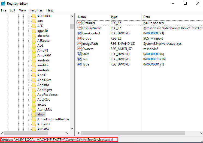
Task: Click the string icon of (Default) value
Action: coord(80,23)
